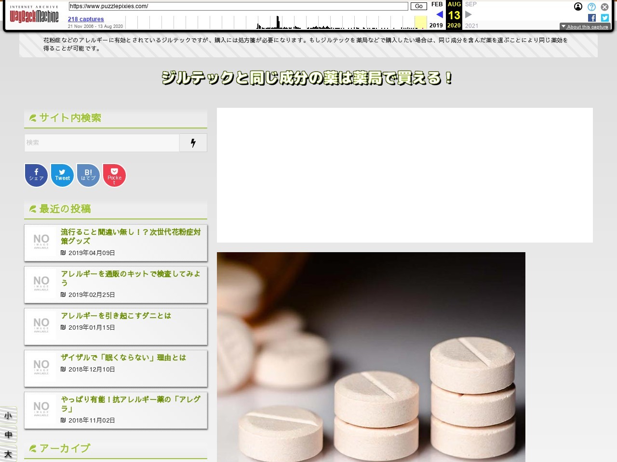
Task: Open post アレルギーを引き起こすダニとは
Action: click(116, 316)
